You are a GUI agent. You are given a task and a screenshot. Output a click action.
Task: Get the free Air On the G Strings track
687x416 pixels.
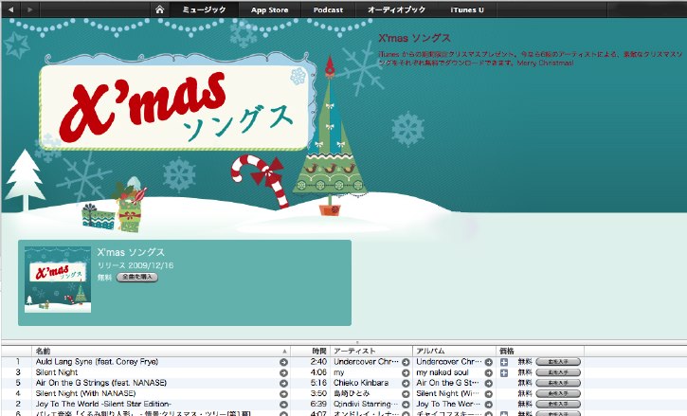coord(558,383)
